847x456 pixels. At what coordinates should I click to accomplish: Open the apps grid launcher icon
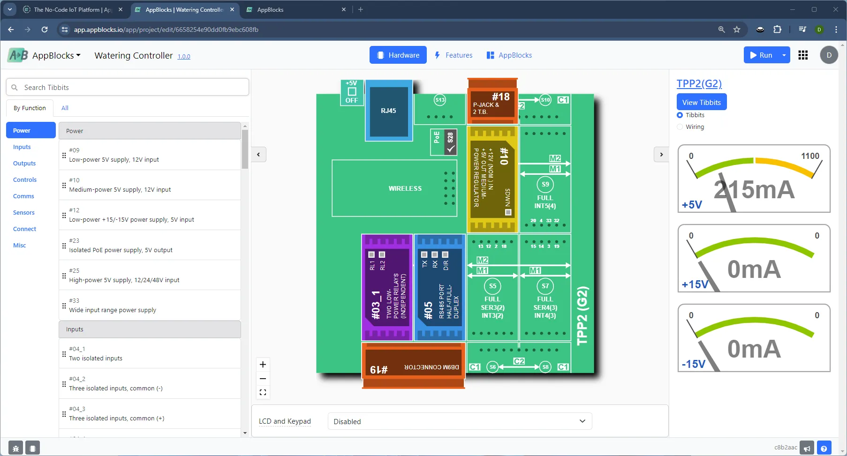coord(803,55)
